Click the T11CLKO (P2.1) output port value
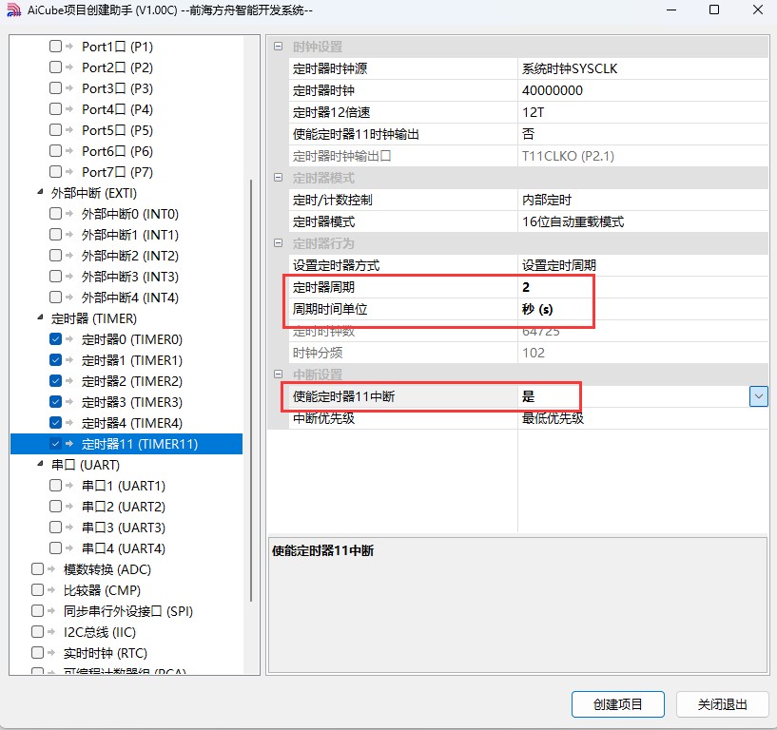The width and height of the screenshot is (777, 730). [643, 156]
